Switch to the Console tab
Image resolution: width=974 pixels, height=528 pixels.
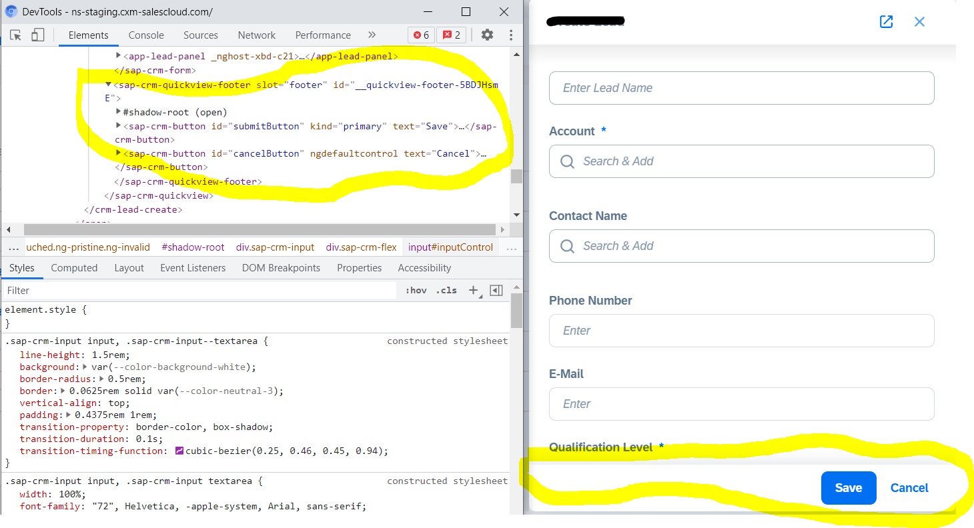(145, 35)
